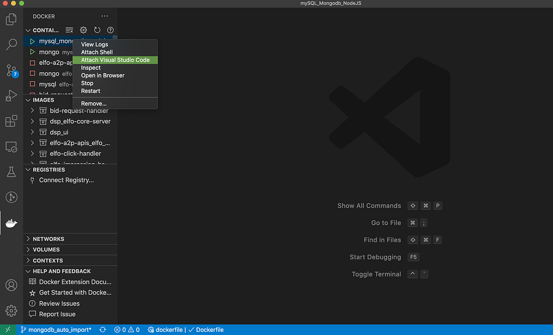The height and width of the screenshot is (335, 553).
Task: Open Report Issue link
Action: 57,314
